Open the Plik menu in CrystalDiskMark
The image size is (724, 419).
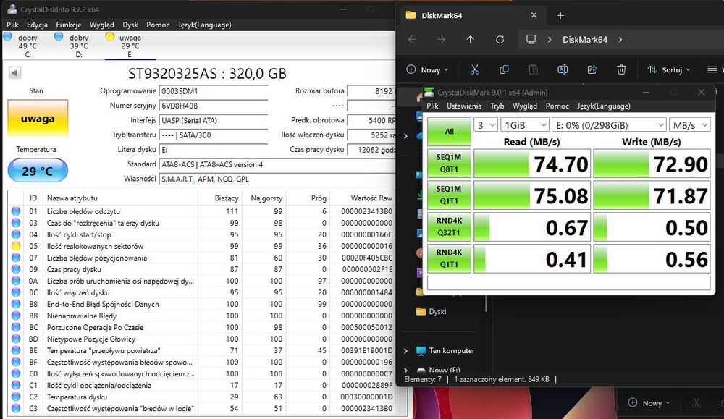433,106
